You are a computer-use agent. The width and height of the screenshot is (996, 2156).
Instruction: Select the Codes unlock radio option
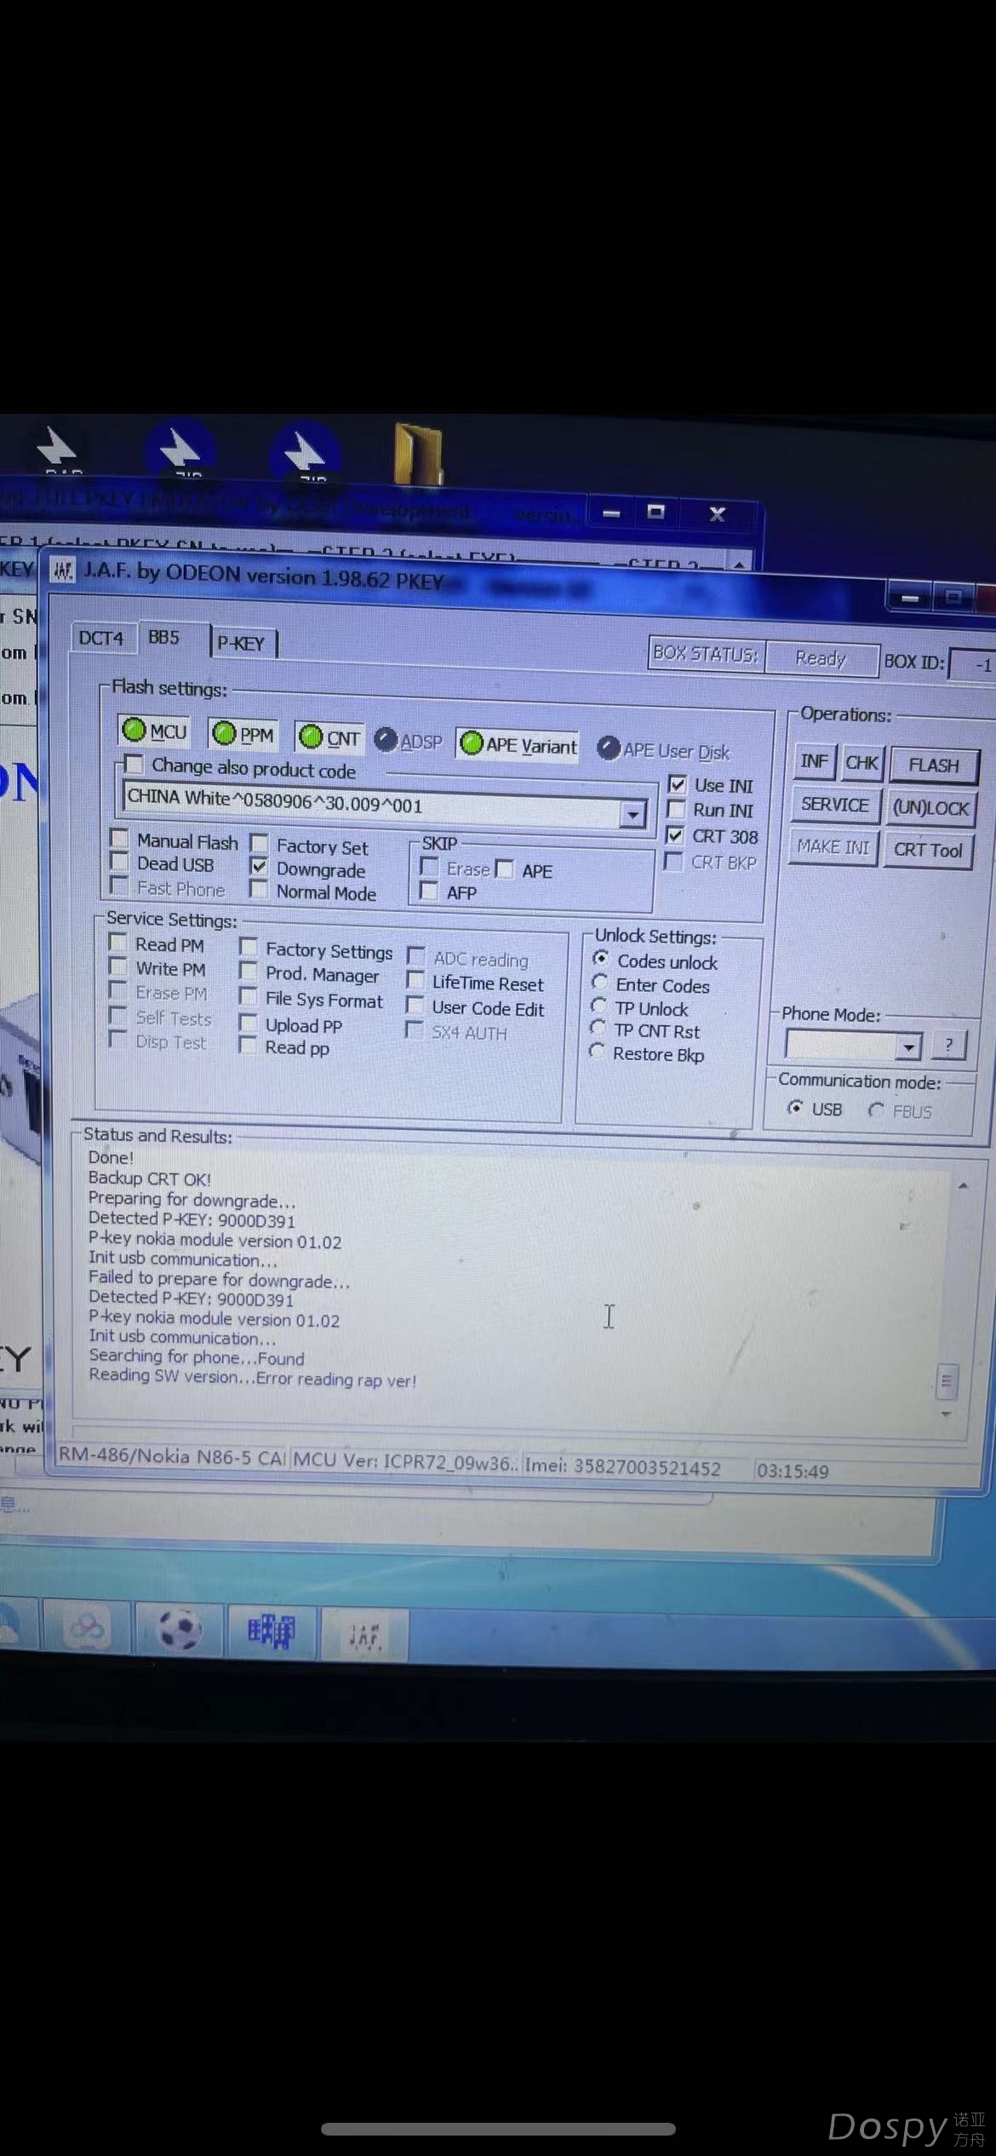[x=600, y=959]
